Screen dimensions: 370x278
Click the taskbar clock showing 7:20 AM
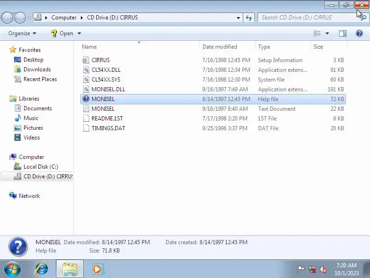(x=346, y=269)
